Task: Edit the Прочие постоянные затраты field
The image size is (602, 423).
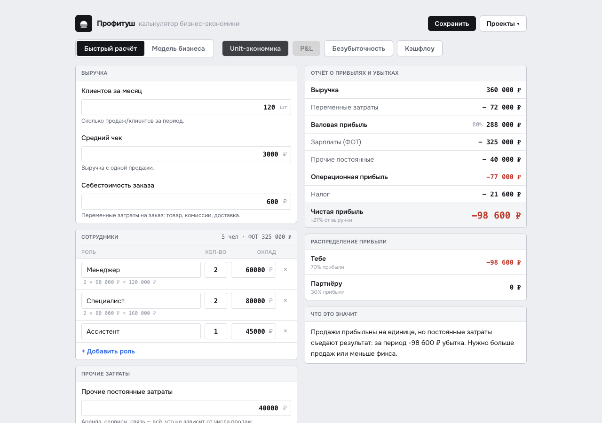Action: point(186,408)
